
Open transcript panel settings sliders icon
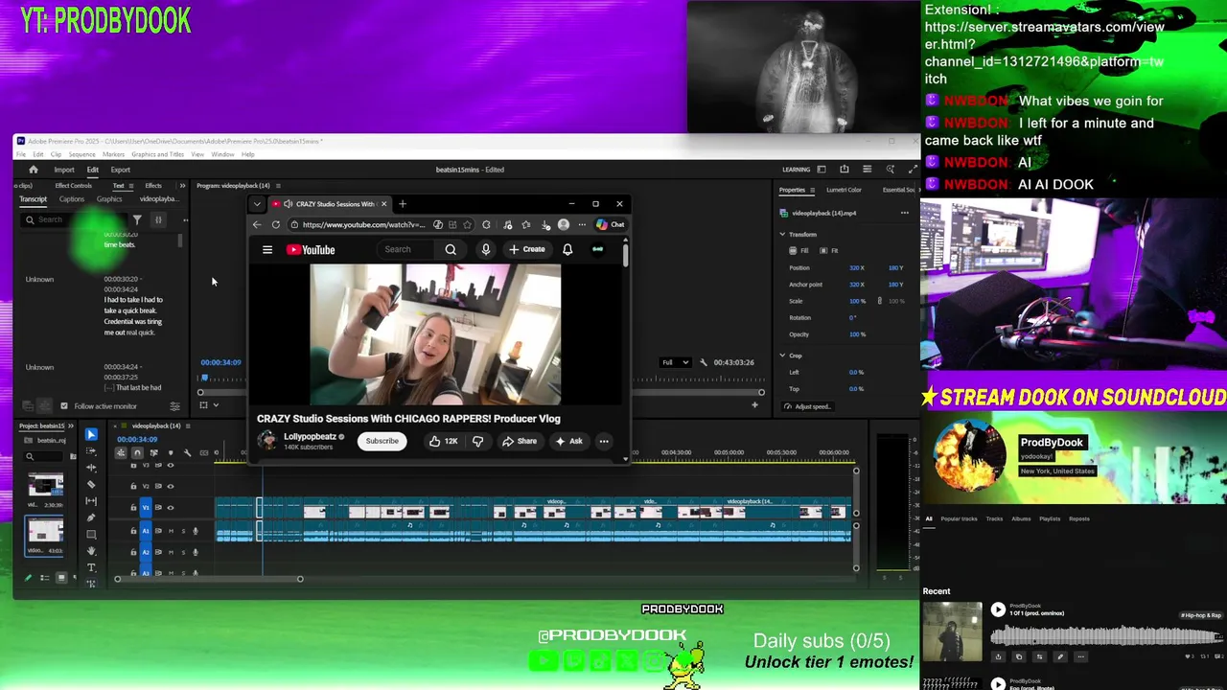click(x=174, y=406)
